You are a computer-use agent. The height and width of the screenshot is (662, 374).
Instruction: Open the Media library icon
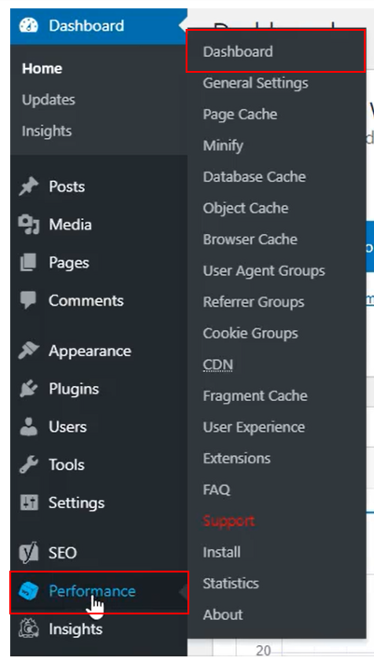pyautogui.click(x=29, y=225)
